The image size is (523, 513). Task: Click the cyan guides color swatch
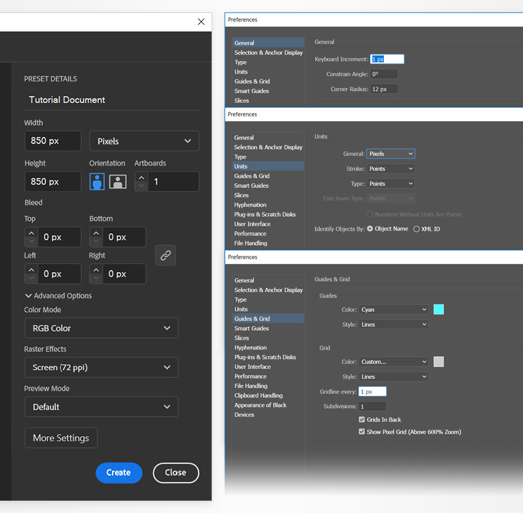(x=439, y=309)
